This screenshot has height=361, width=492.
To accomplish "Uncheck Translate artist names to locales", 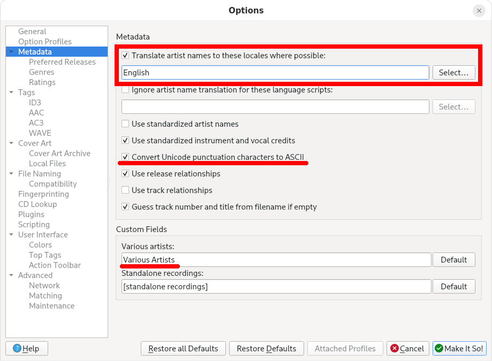I will (x=125, y=55).
